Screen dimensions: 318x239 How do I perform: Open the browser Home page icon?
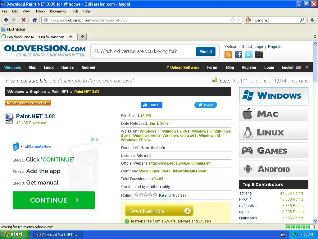coord(35,20)
